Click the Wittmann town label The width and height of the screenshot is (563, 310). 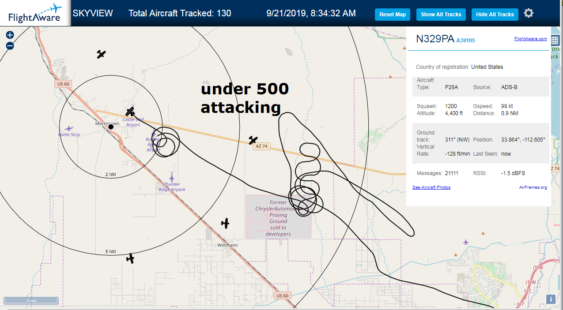[x=228, y=245]
